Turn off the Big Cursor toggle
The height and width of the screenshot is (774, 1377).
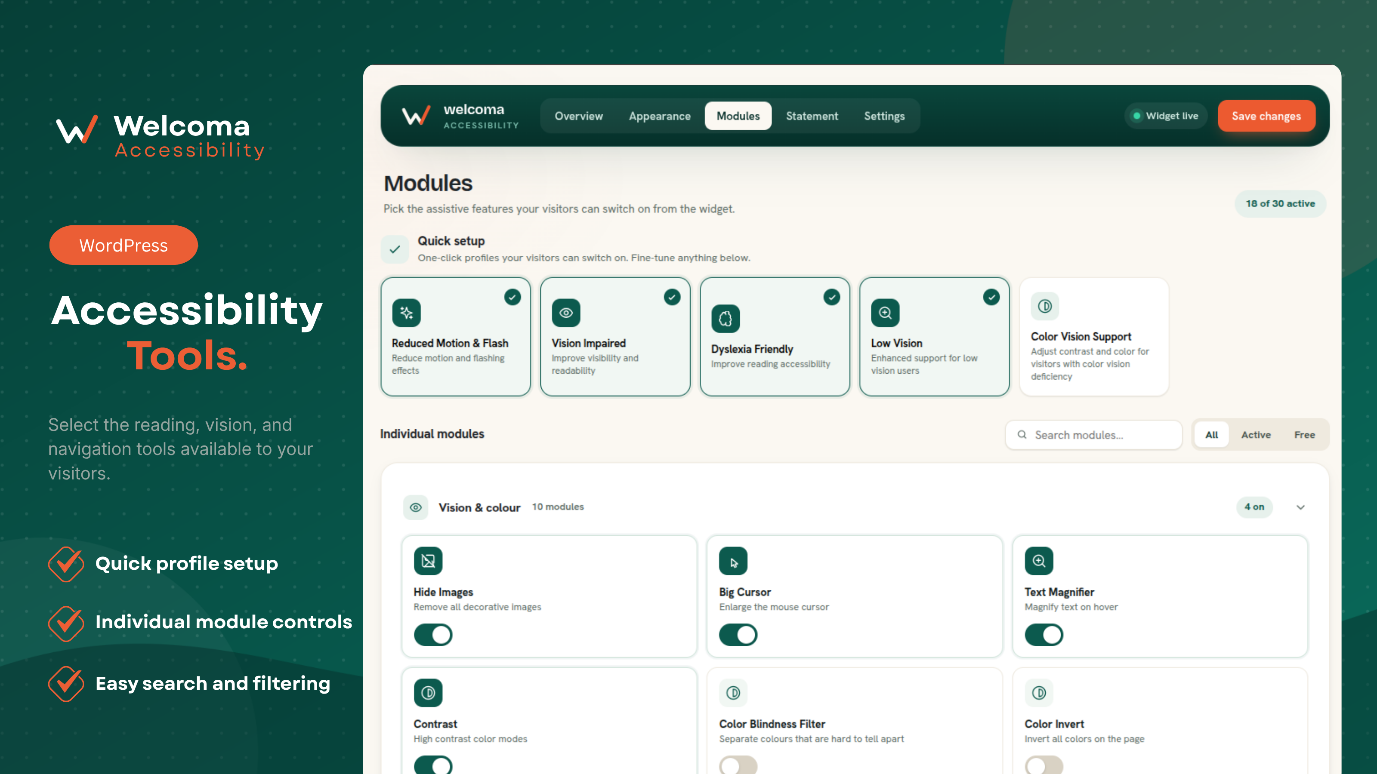pos(738,635)
